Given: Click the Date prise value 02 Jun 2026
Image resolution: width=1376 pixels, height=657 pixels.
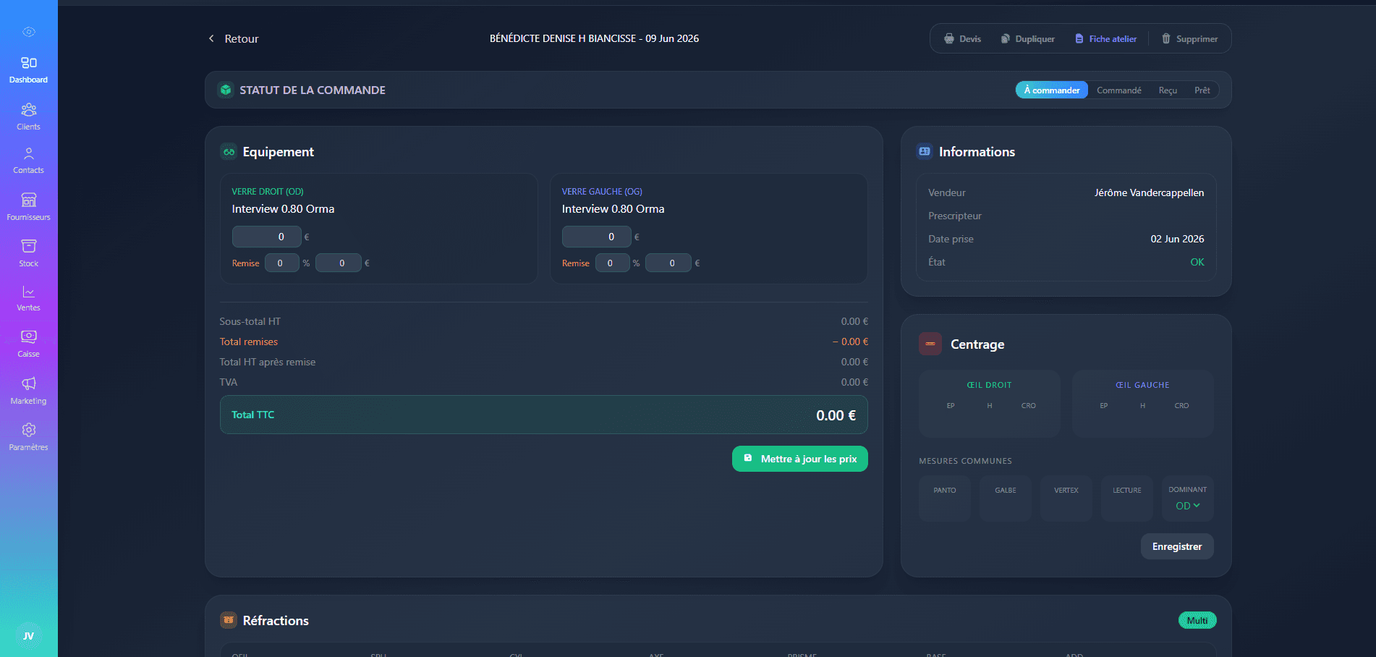Looking at the screenshot, I should point(1177,239).
